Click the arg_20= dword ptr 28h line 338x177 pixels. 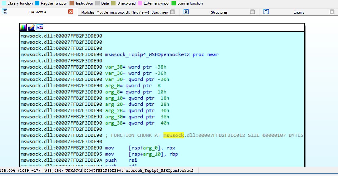pos(137,104)
